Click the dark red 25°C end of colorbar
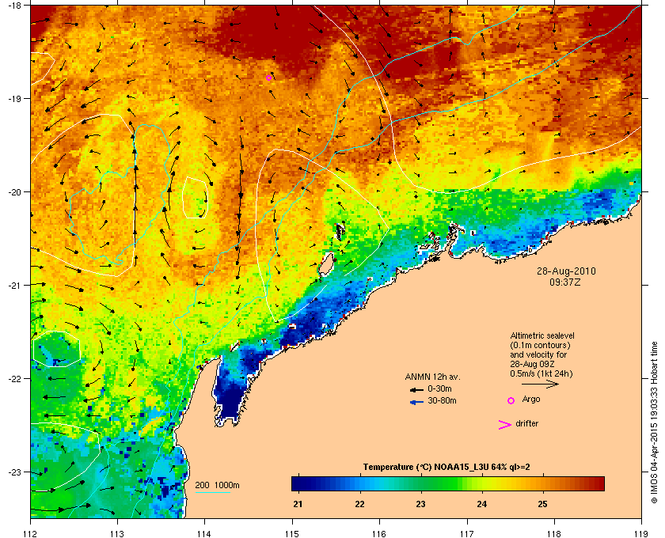This screenshot has height=538, width=665. coord(594,483)
